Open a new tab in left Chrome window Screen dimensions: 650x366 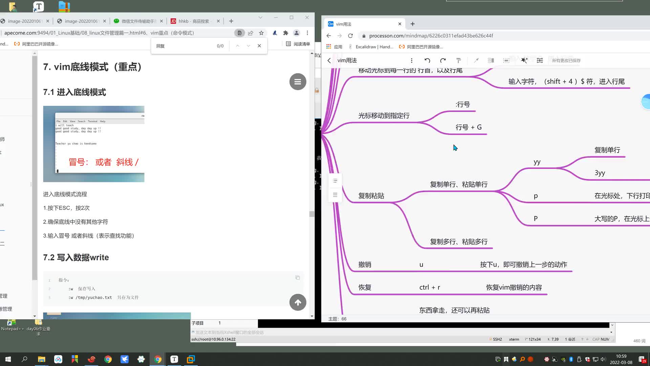click(231, 21)
